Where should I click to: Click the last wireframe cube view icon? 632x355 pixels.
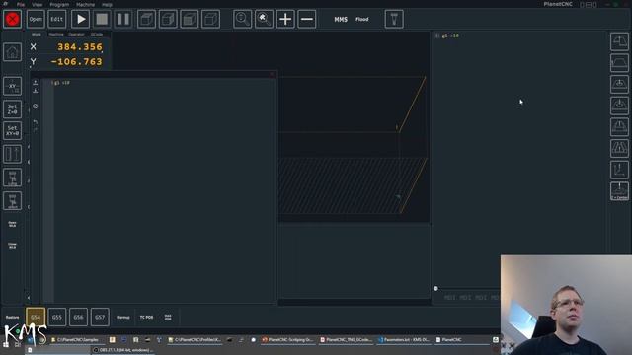click(x=210, y=19)
